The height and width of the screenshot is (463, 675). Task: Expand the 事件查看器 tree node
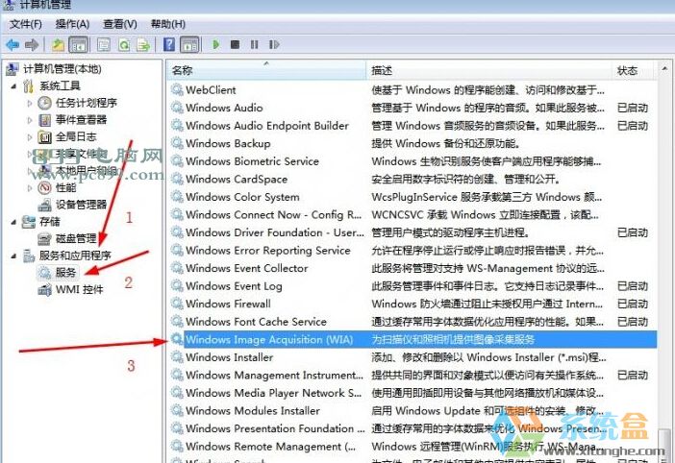pos(29,120)
